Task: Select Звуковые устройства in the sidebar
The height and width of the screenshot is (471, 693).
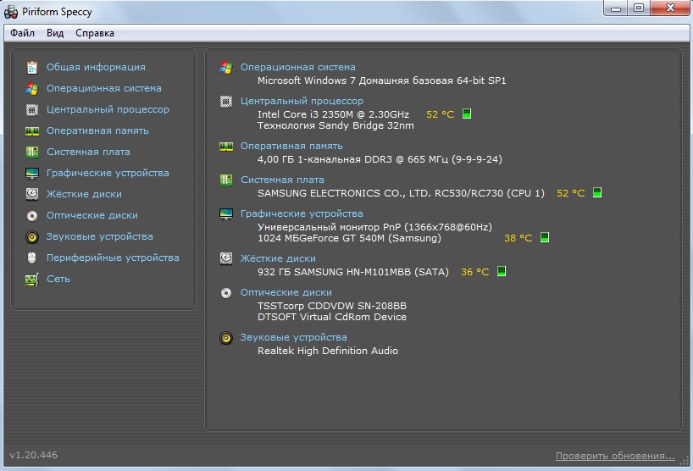Action: coord(100,237)
